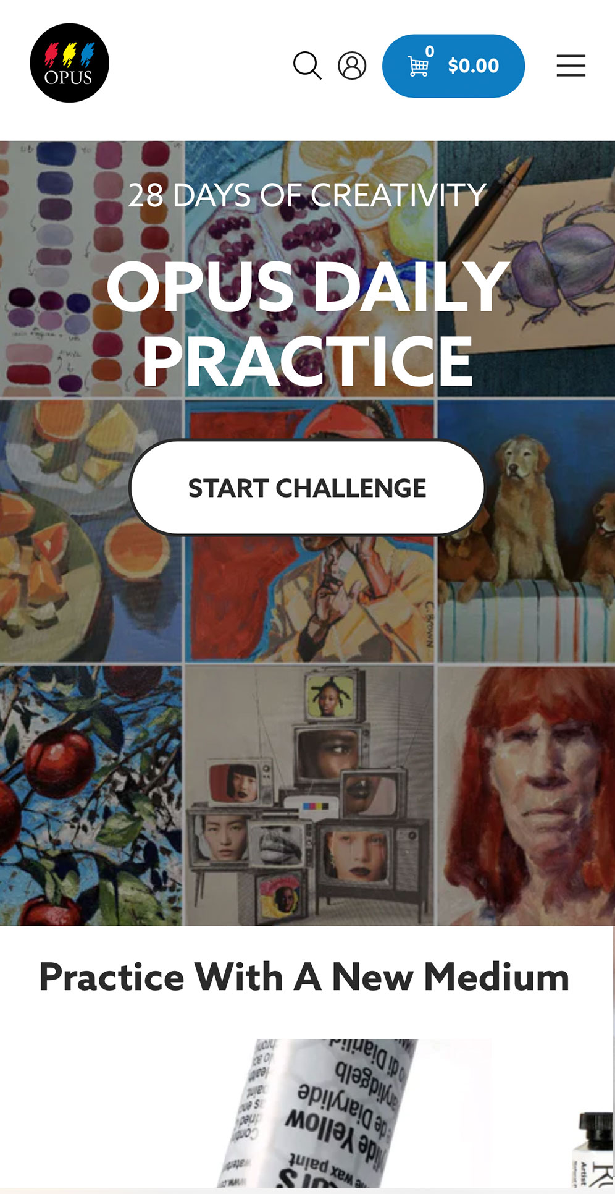Open the hamburger menu
The image size is (615, 1194).
coord(571,66)
